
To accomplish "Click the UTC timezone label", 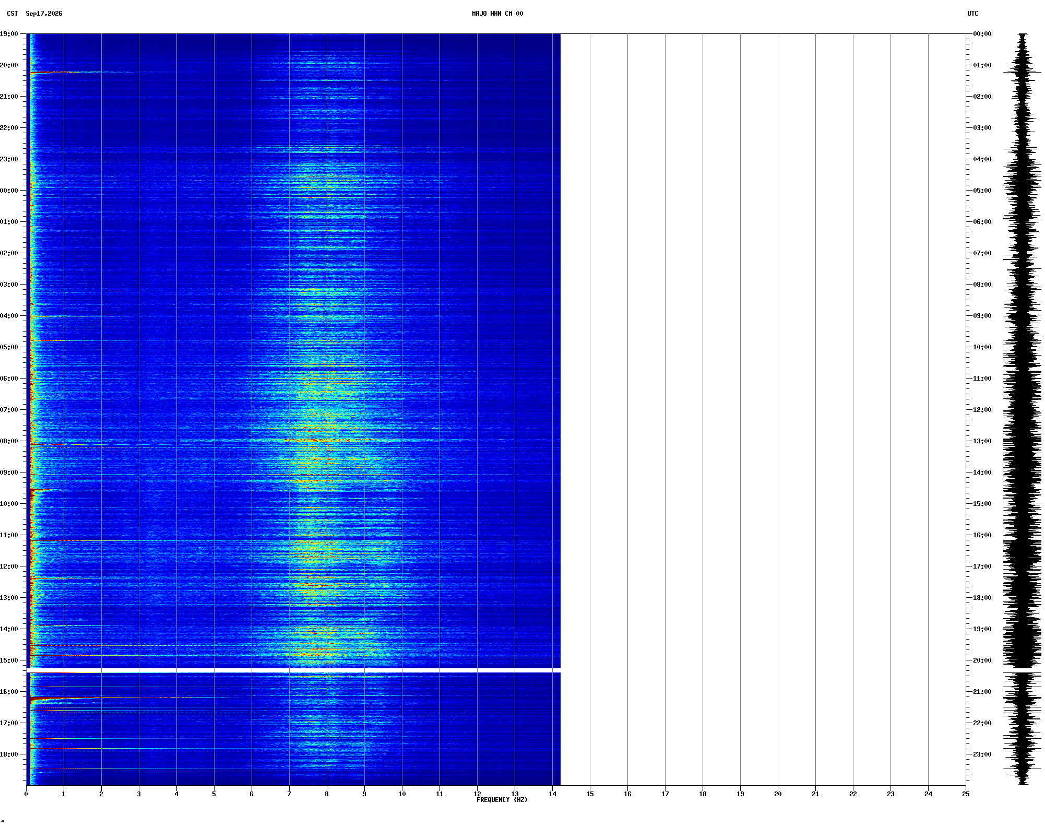I will click(972, 14).
